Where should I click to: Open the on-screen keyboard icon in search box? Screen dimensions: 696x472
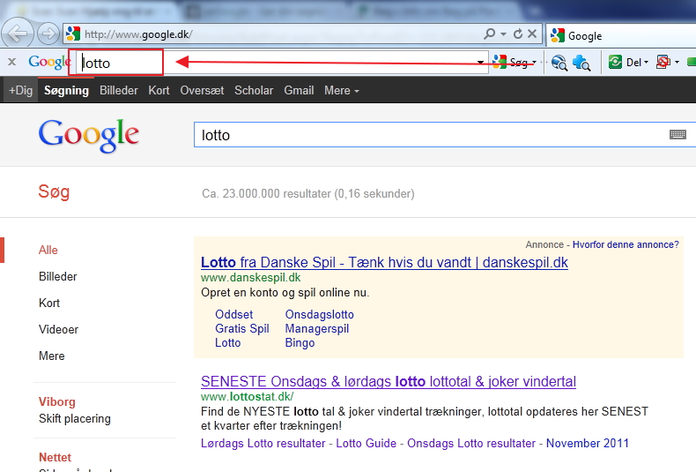pos(677,134)
